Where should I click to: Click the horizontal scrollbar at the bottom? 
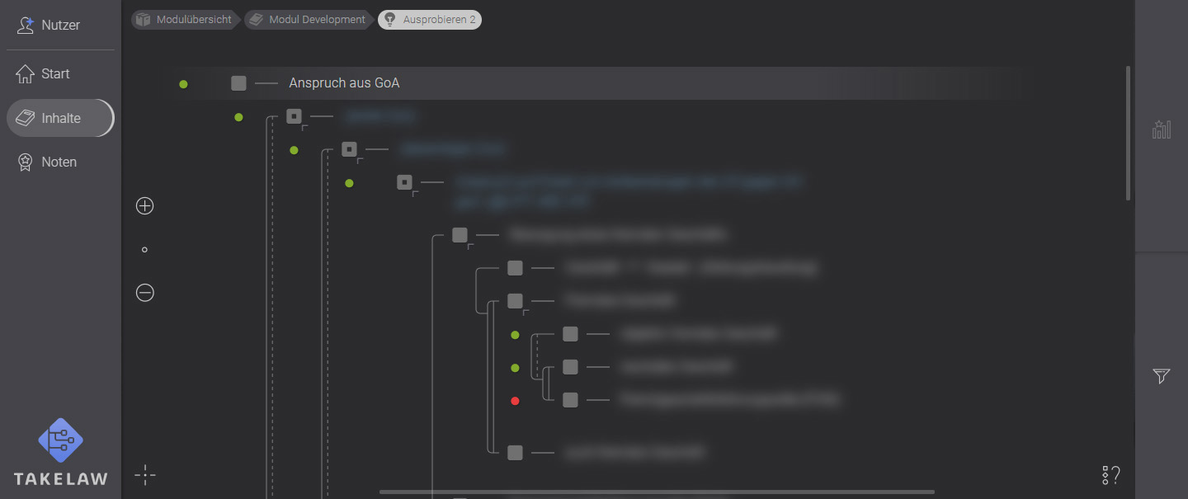(x=656, y=492)
